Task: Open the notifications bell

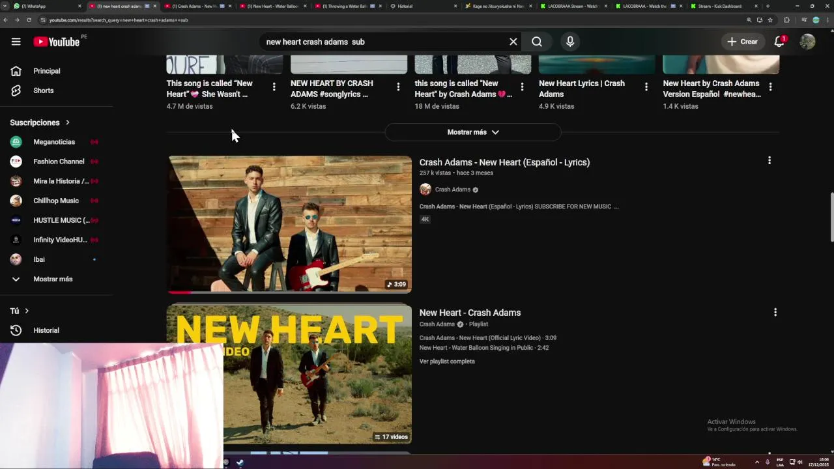Action: pyautogui.click(x=779, y=42)
